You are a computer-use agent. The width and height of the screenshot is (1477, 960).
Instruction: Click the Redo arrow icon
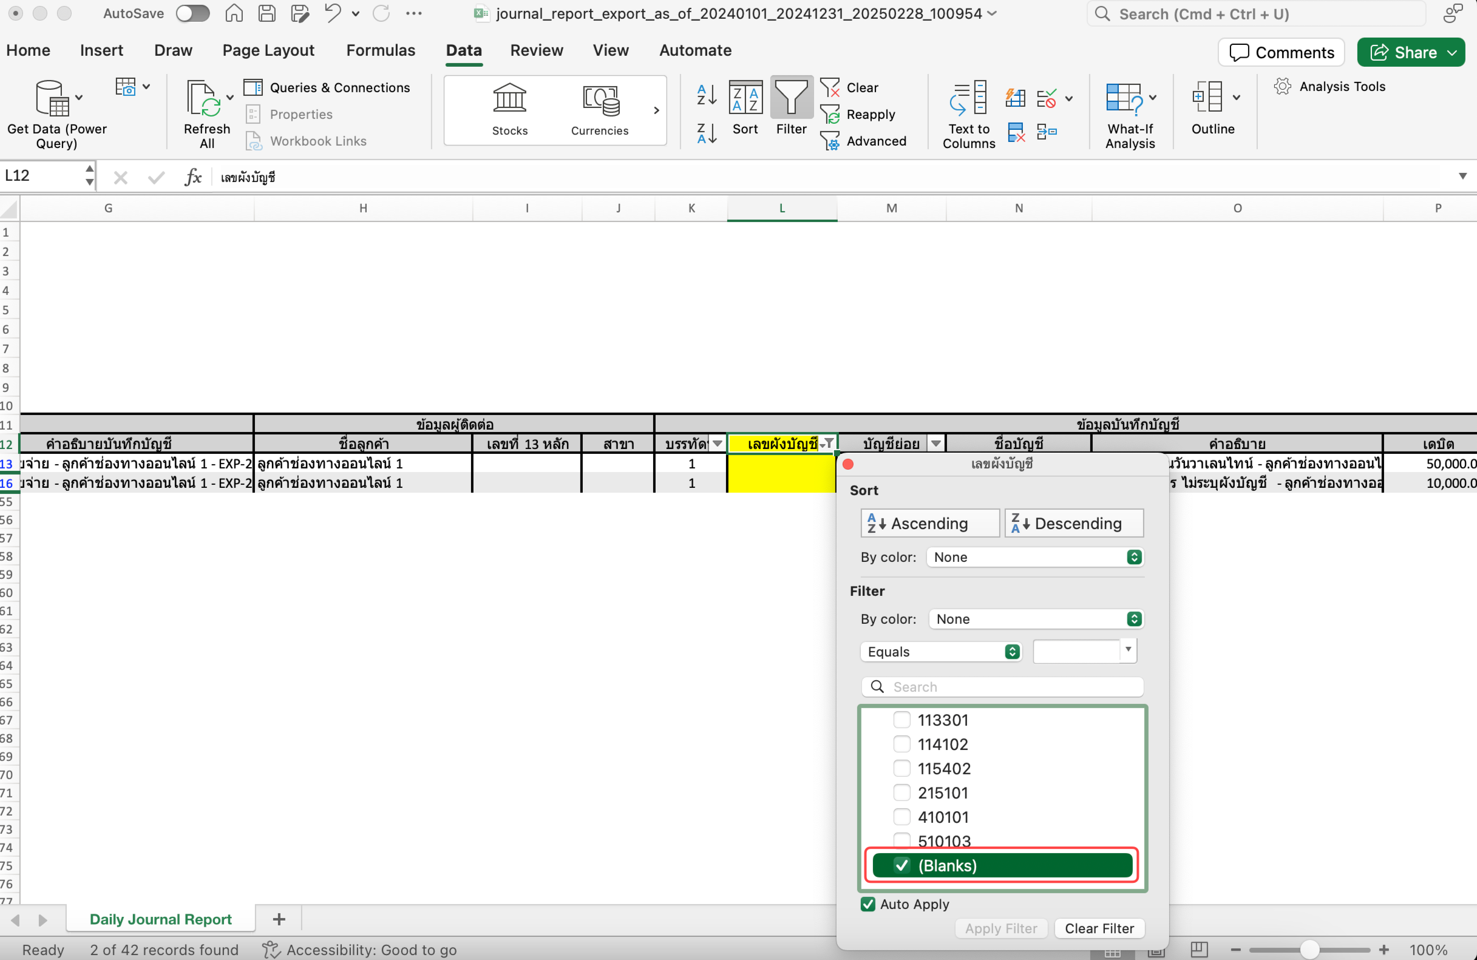[x=381, y=13]
